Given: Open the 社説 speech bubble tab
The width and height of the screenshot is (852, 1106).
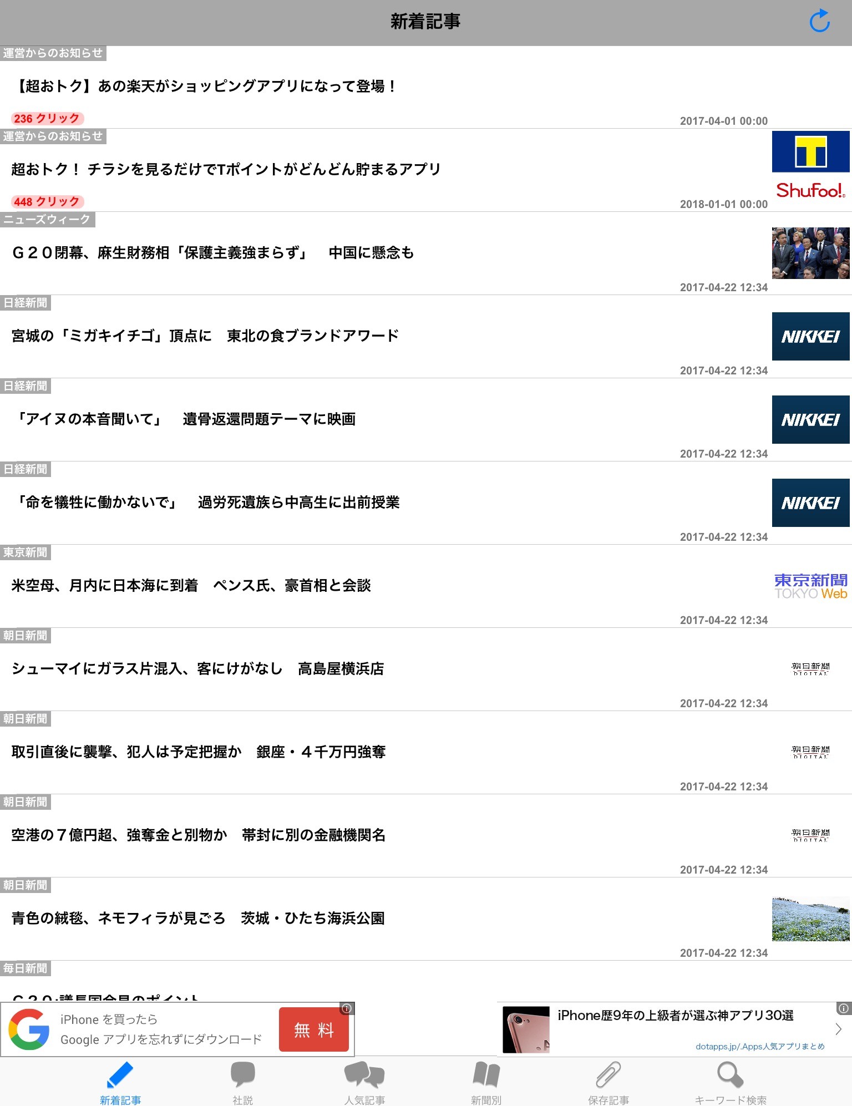Looking at the screenshot, I should 242,1082.
